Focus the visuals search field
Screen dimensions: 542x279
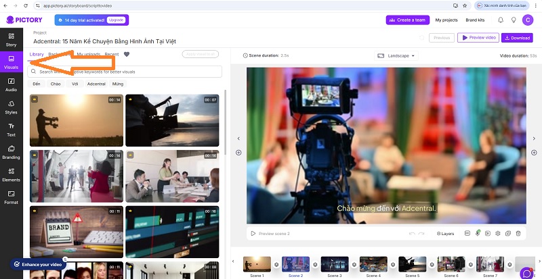point(125,72)
